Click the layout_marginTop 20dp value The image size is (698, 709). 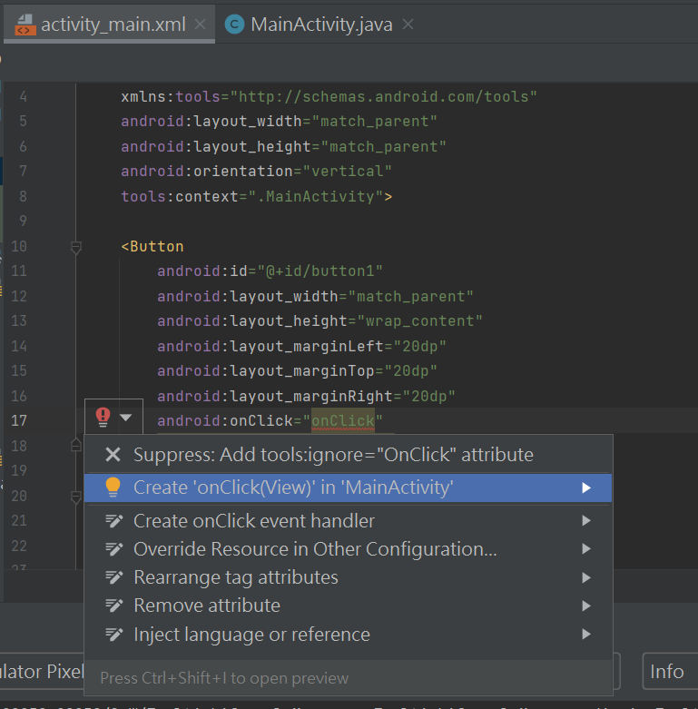411,371
